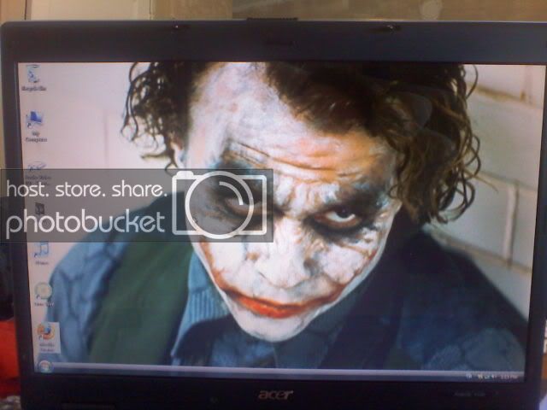
Task: Open the round disc icon above Firefox
Action: coord(44,295)
